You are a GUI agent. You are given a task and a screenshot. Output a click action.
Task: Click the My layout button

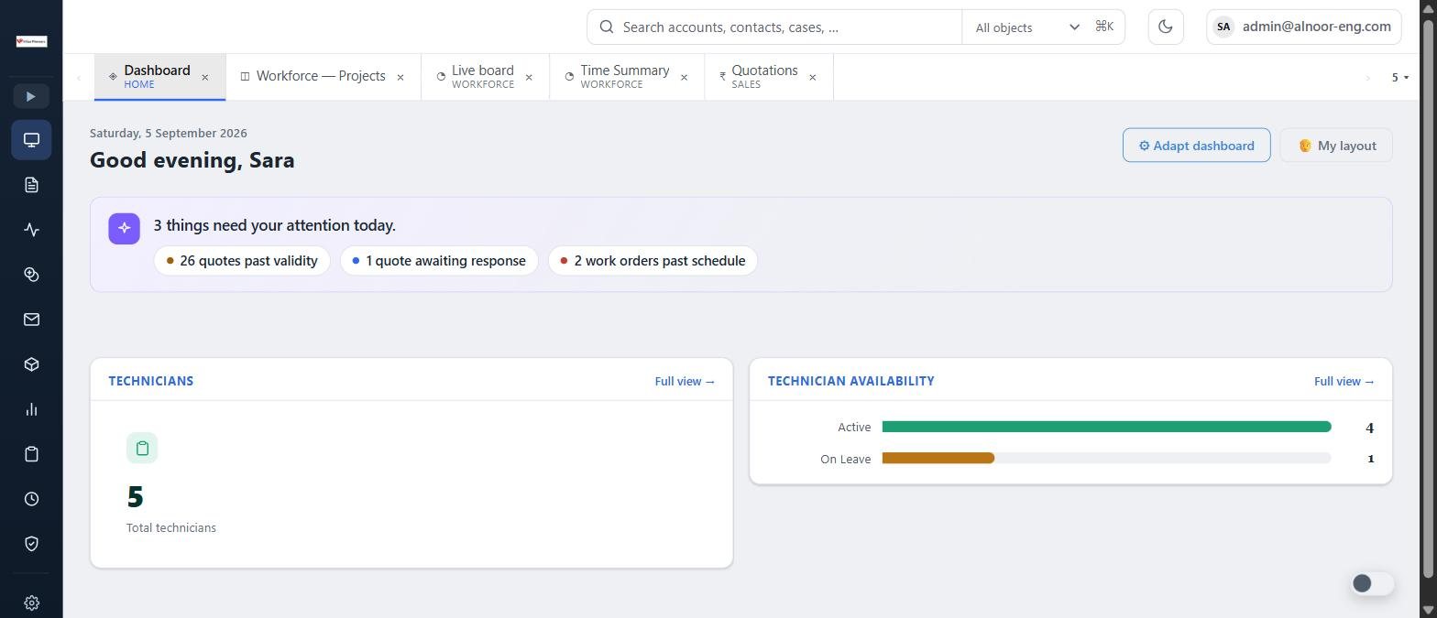click(x=1336, y=146)
